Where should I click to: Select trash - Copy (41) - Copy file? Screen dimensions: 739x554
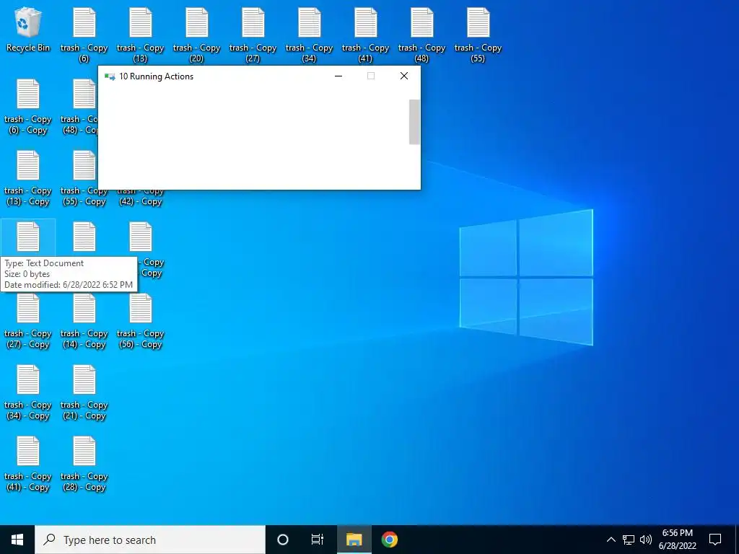pos(28,464)
